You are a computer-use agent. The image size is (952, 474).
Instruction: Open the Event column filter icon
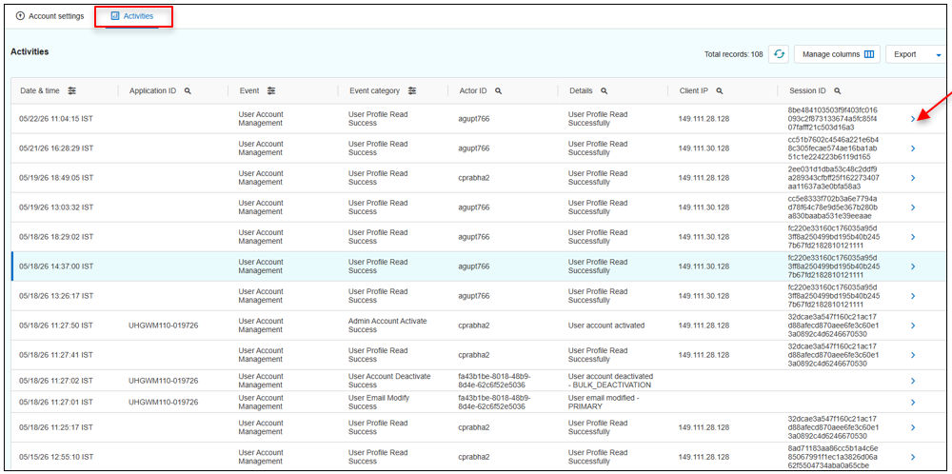click(270, 90)
